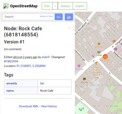Open the directions arrow button
Screen dimensions: 122x114
pos(69,17)
